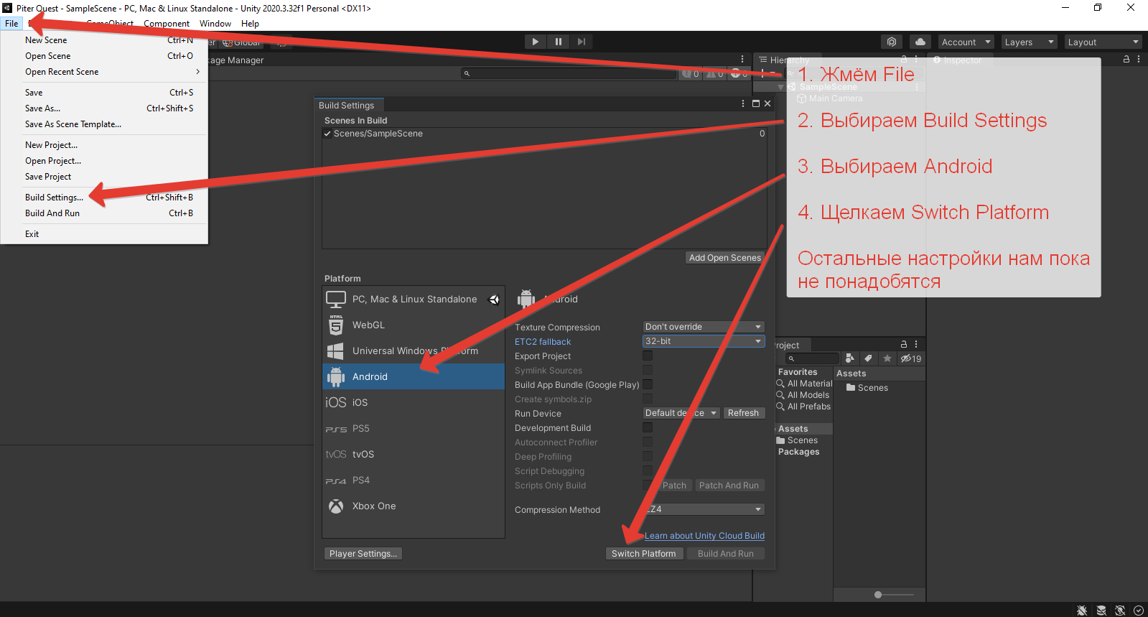Select the tvOS platform
The width and height of the screenshot is (1148, 617).
414,454
